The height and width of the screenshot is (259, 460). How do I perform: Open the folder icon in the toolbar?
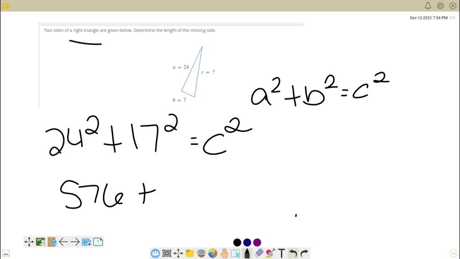[x=190, y=253]
